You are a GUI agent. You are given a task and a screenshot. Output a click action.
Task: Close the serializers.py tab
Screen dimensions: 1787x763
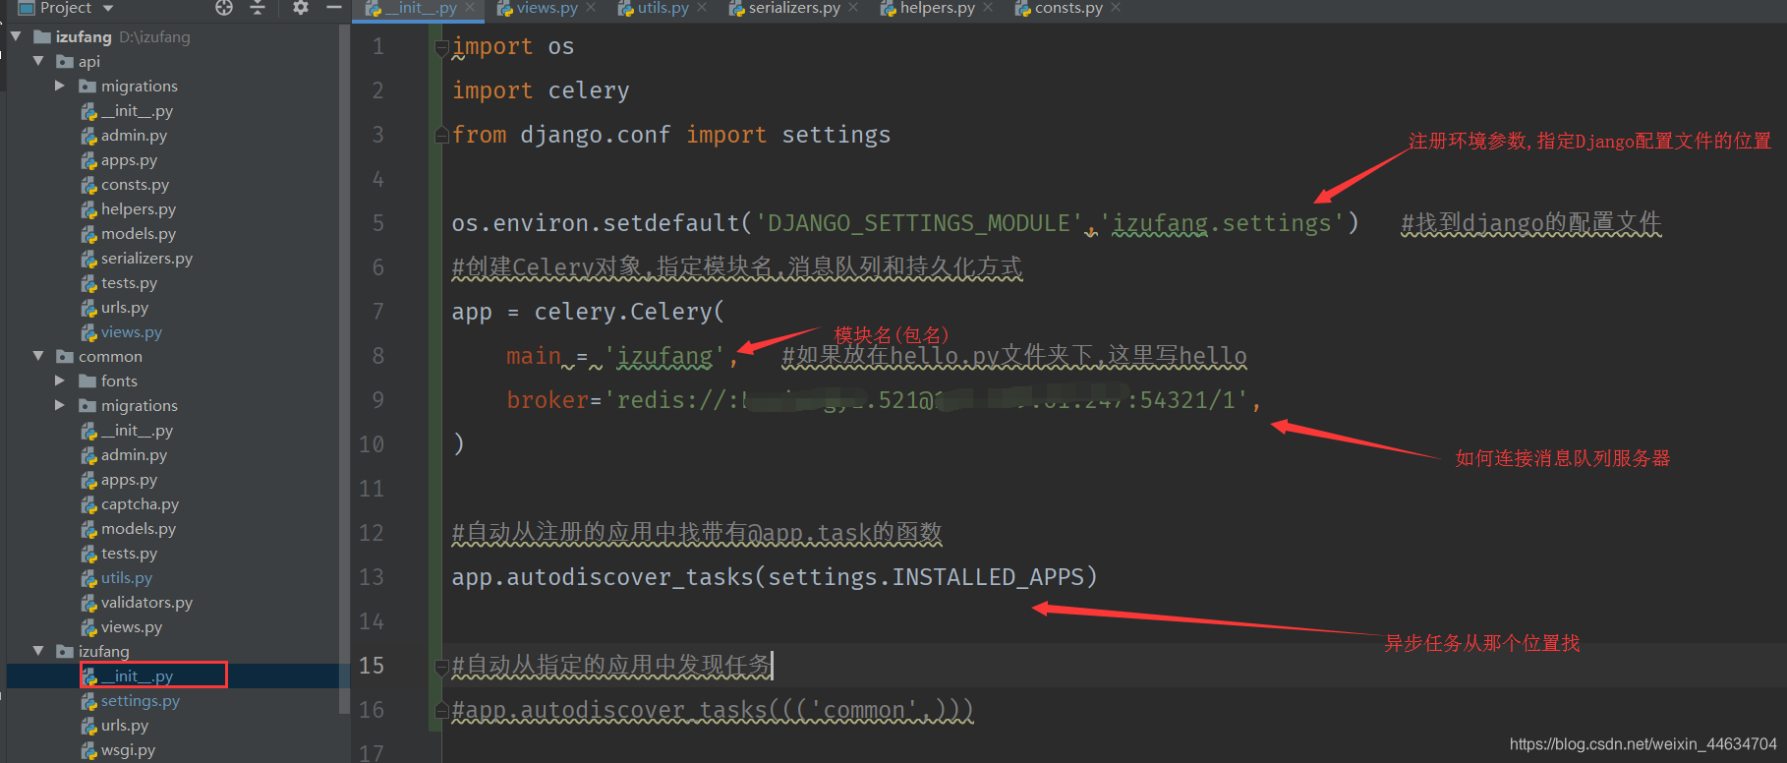pos(853,8)
